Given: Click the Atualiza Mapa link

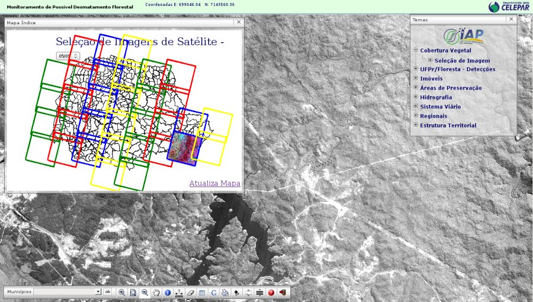Looking at the screenshot, I should (215, 184).
